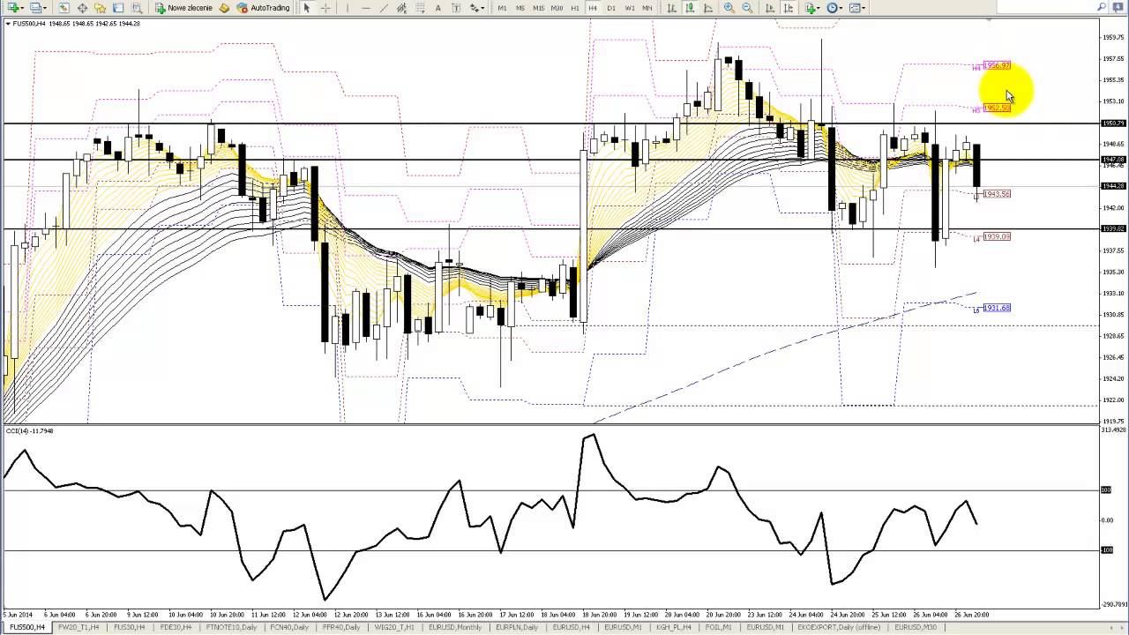Open the EURUSD,M30 chart tab

click(916, 627)
